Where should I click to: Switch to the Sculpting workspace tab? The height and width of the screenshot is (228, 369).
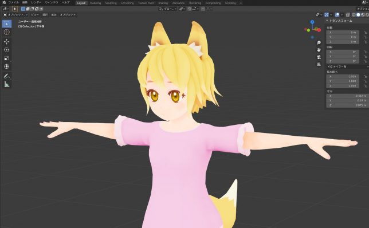pos(111,3)
